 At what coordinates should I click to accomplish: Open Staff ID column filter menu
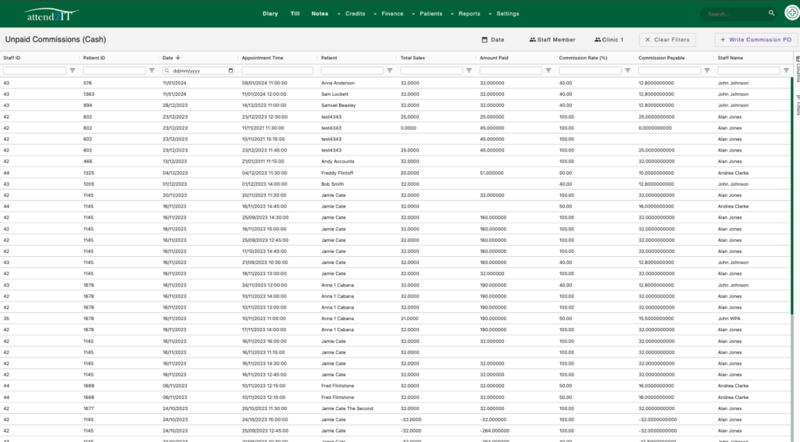(73, 70)
